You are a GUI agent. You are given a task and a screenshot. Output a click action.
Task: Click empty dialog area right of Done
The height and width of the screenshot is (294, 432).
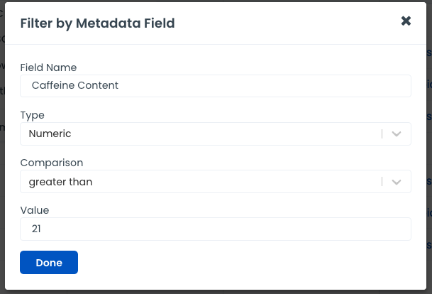[x=241, y=263]
